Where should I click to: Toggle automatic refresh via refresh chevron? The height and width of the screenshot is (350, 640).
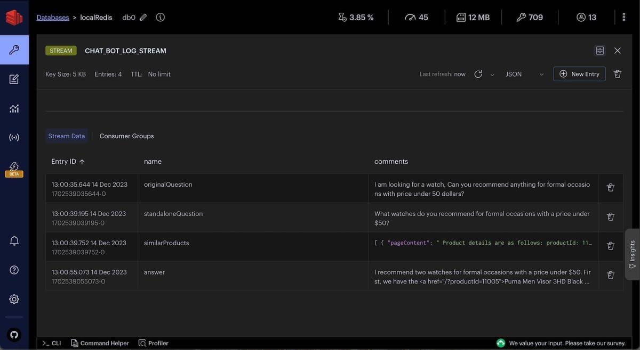click(491, 74)
